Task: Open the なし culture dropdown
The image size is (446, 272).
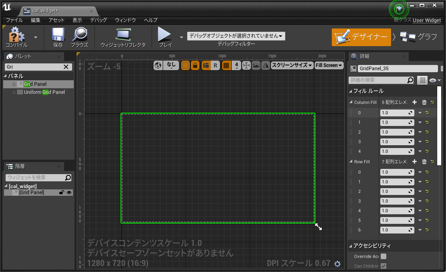Action: [x=171, y=65]
